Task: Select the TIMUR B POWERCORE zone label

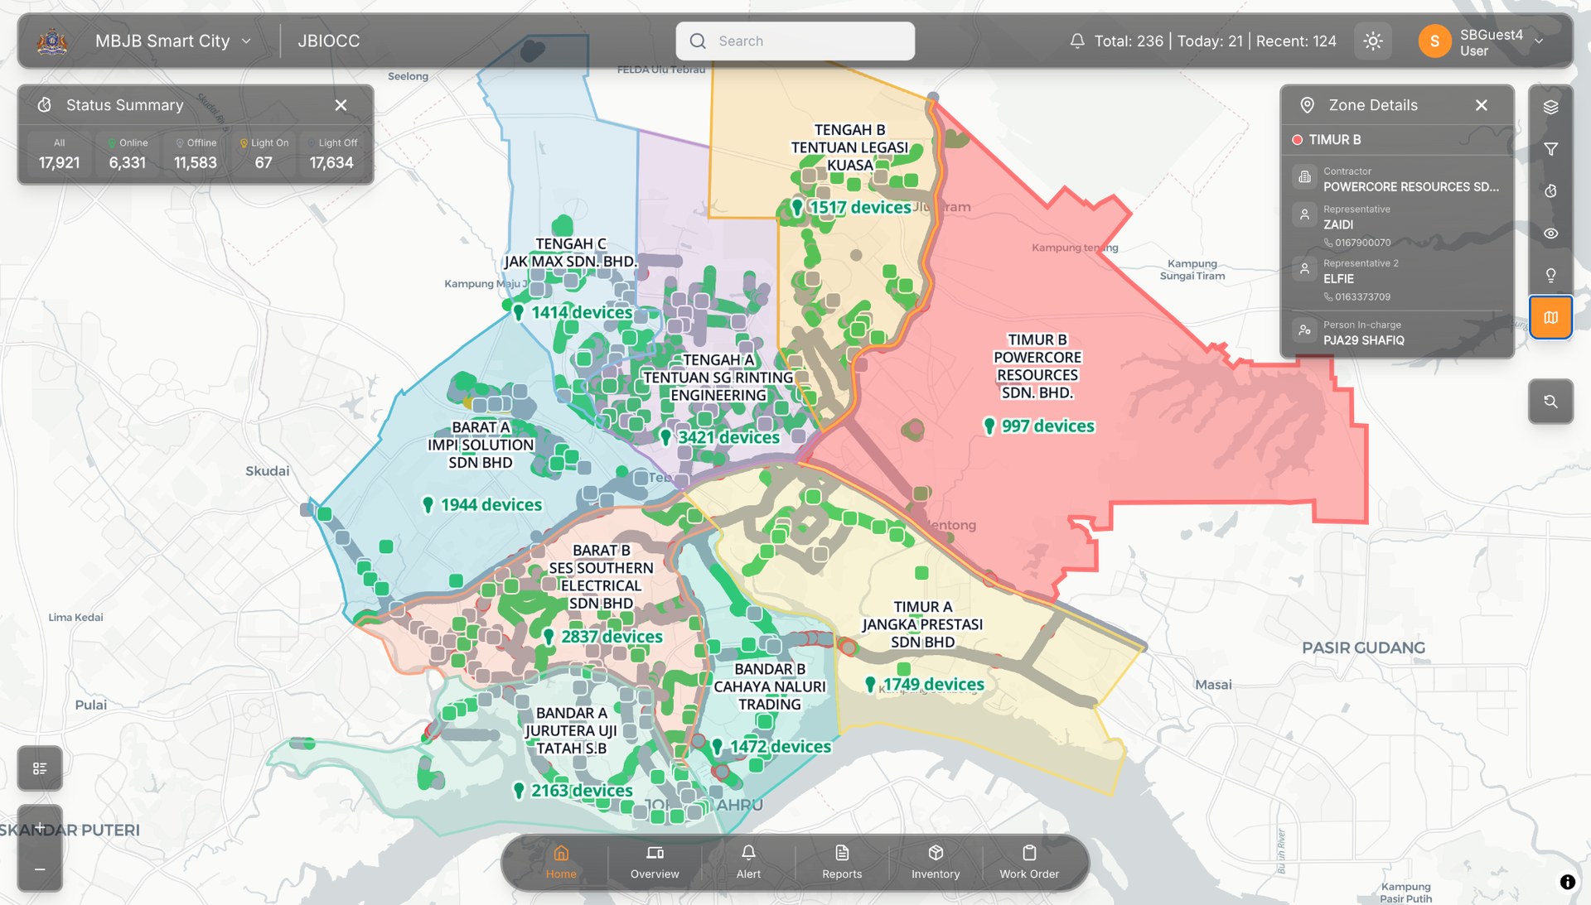Action: tap(1037, 366)
